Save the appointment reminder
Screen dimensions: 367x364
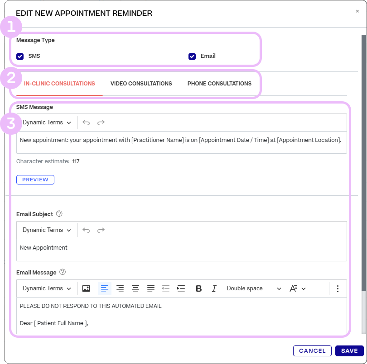(x=349, y=351)
